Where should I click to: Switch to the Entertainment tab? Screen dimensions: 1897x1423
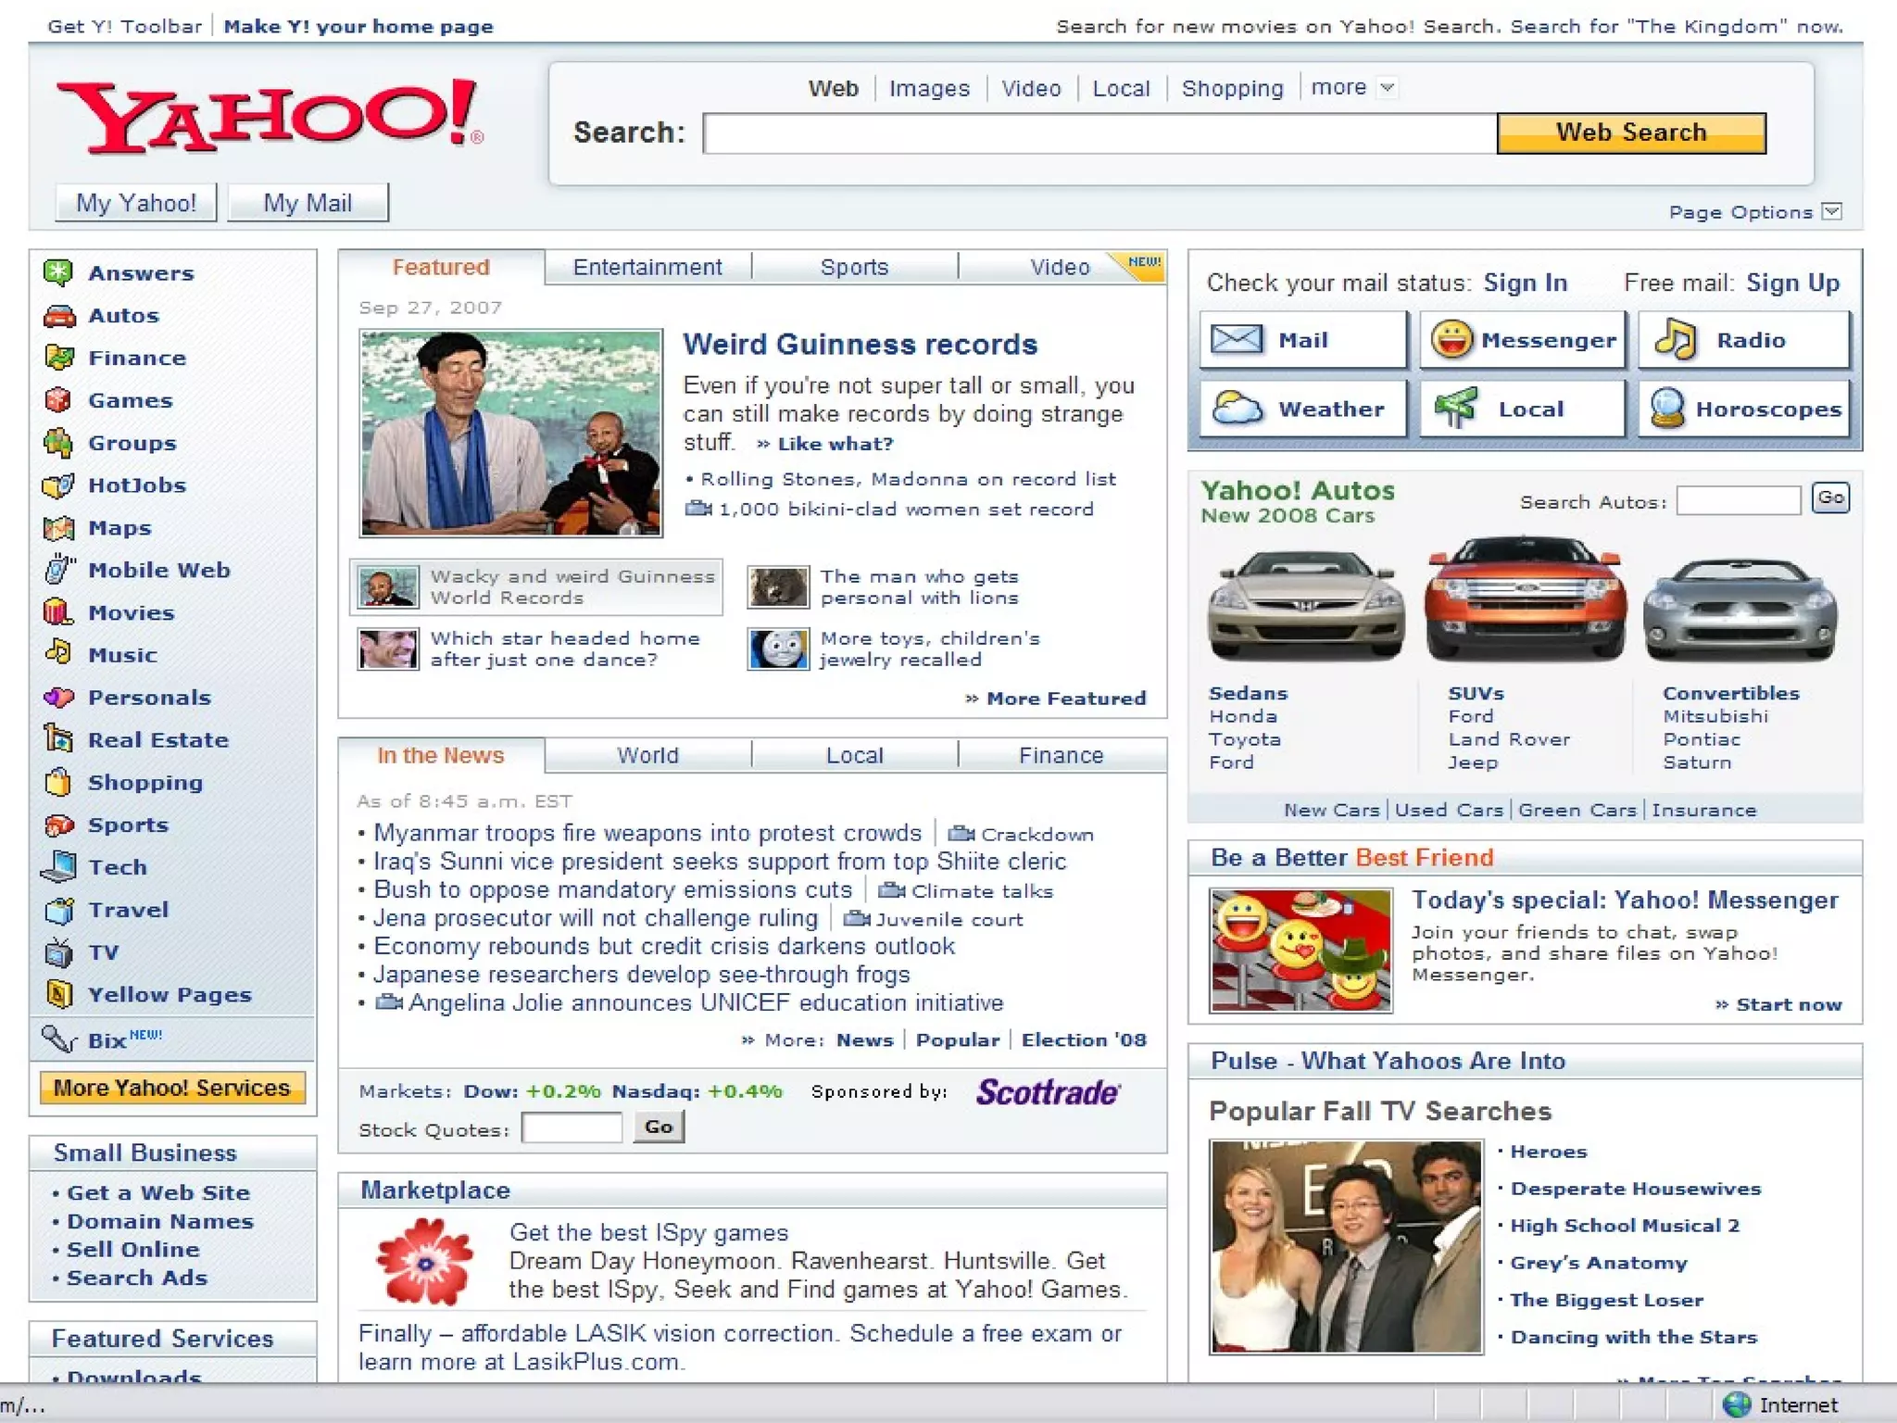647,268
